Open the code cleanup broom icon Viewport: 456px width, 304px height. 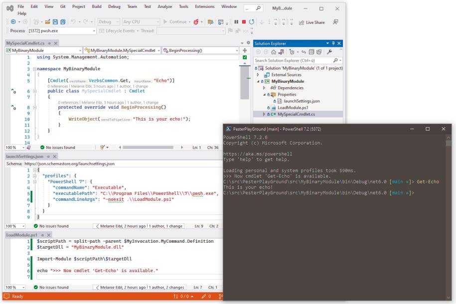click(x=102, y=148)
